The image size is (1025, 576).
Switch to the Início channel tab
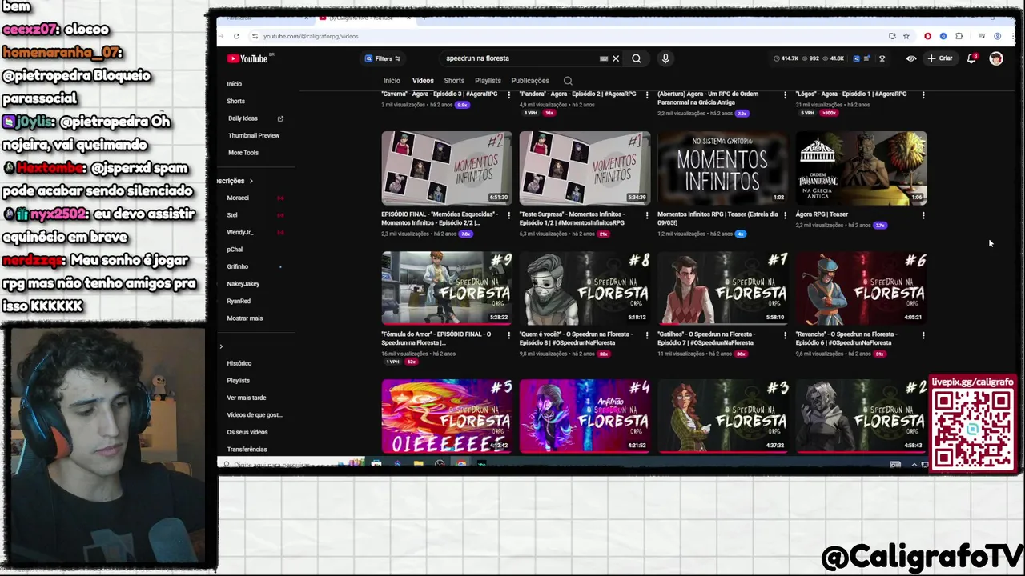392,81
